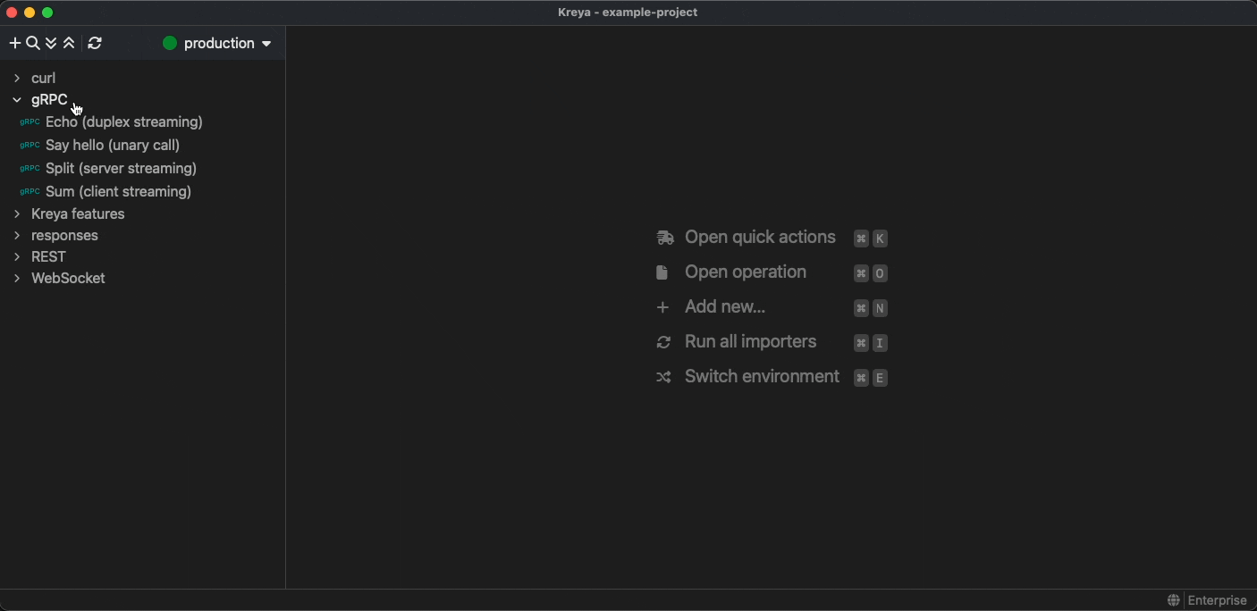Click the plus icon to add new item
The image size is (1257, 611).
click(14, 43)
